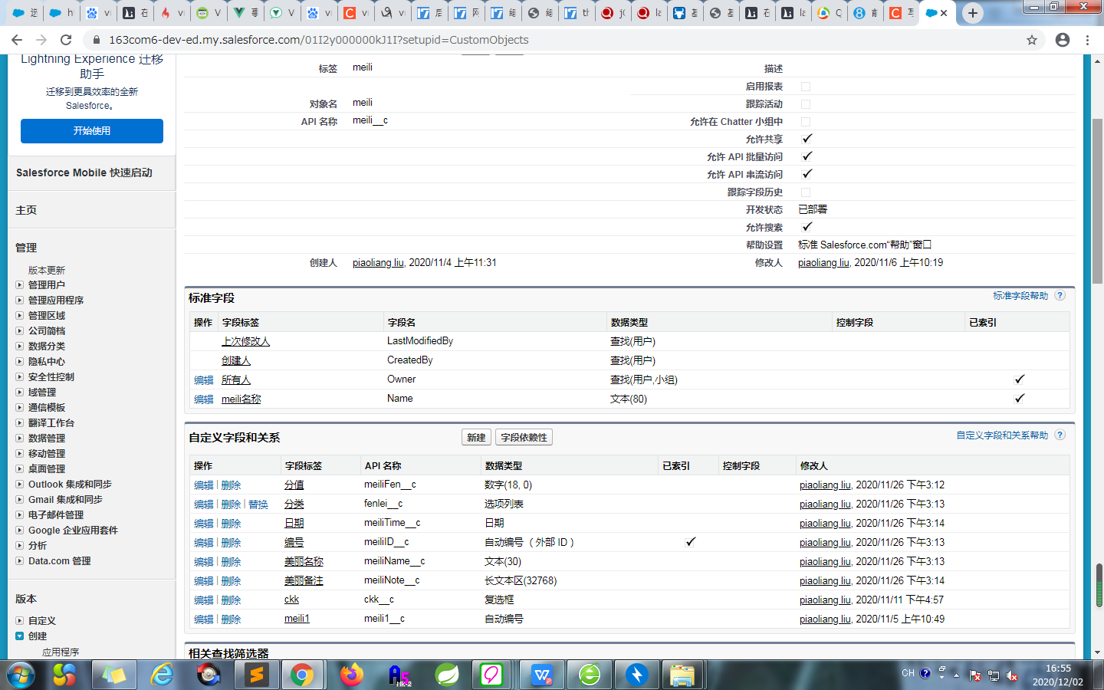Go back using browser back arrow

(x=17, y=40)
